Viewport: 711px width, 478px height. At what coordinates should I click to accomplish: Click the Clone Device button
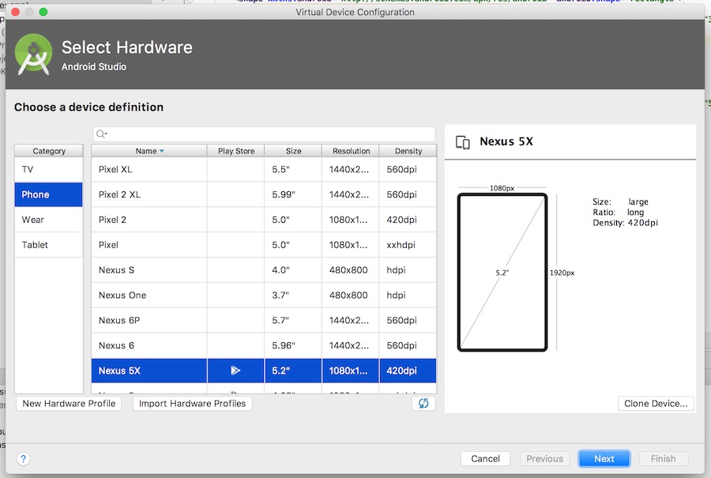(x=656, y=404)
